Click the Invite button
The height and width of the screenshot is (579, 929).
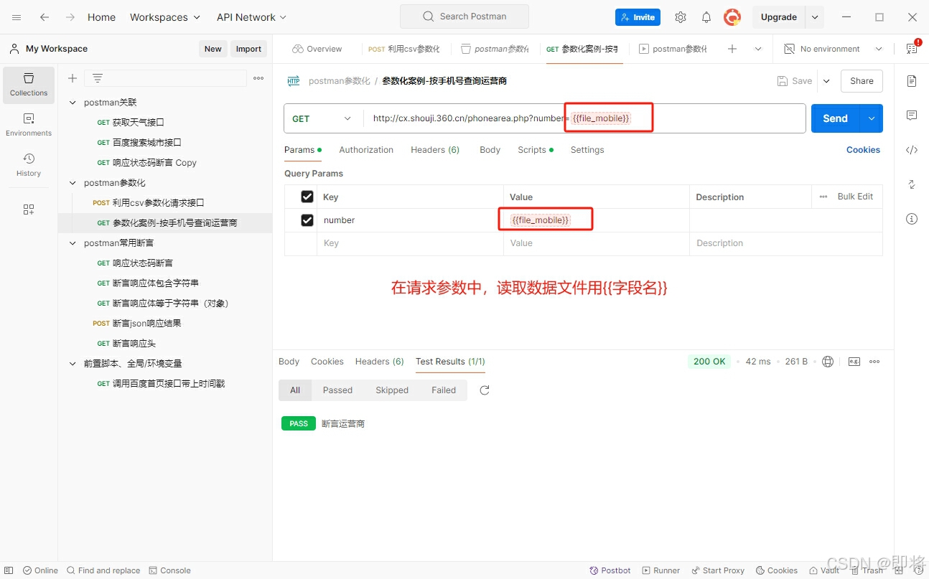(x=638, y=17)
